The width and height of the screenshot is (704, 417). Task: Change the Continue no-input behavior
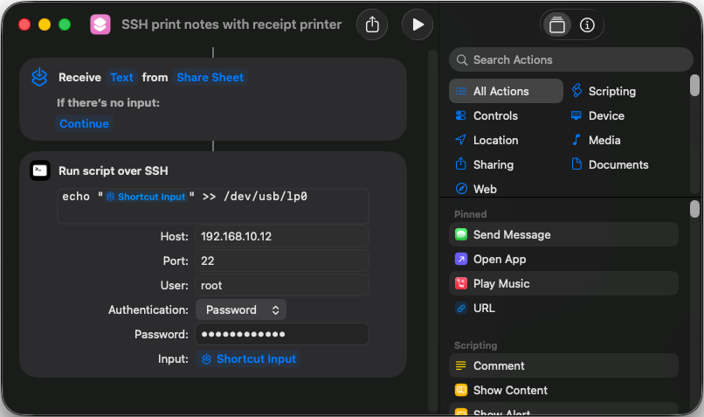[84, 123]
